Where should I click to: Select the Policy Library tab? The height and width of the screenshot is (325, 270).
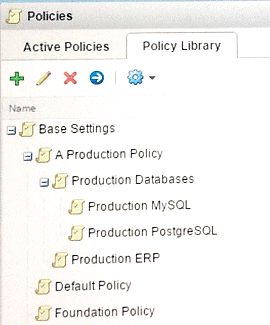[x=182, y=46]
